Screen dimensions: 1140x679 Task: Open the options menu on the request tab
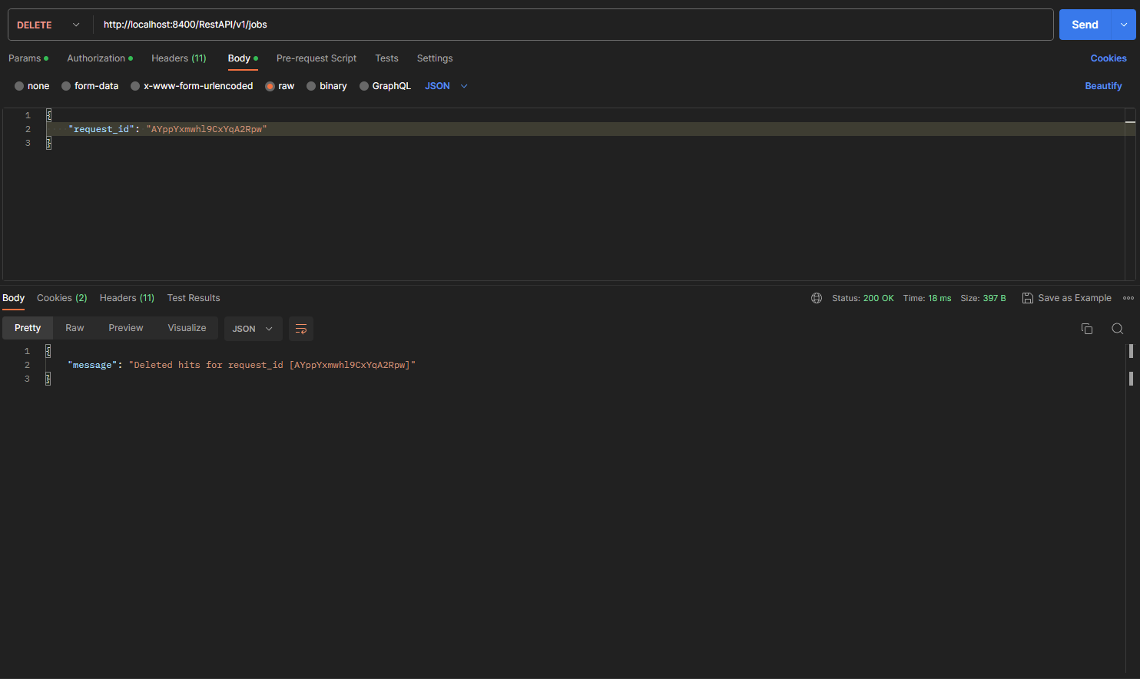[1124, 24]
